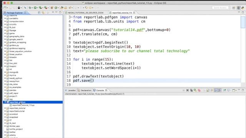Click the green New Class toolbar icon
Viewport: 246px width, 138px height.
pyautogui.click(x=56, y=8)
